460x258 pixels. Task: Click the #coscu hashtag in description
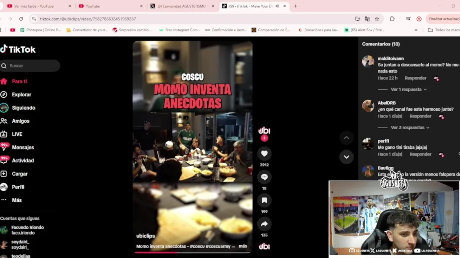197,246
